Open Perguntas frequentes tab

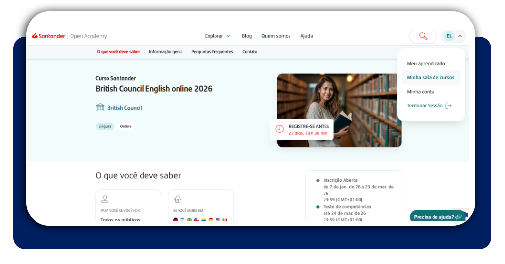coord(212,51)
